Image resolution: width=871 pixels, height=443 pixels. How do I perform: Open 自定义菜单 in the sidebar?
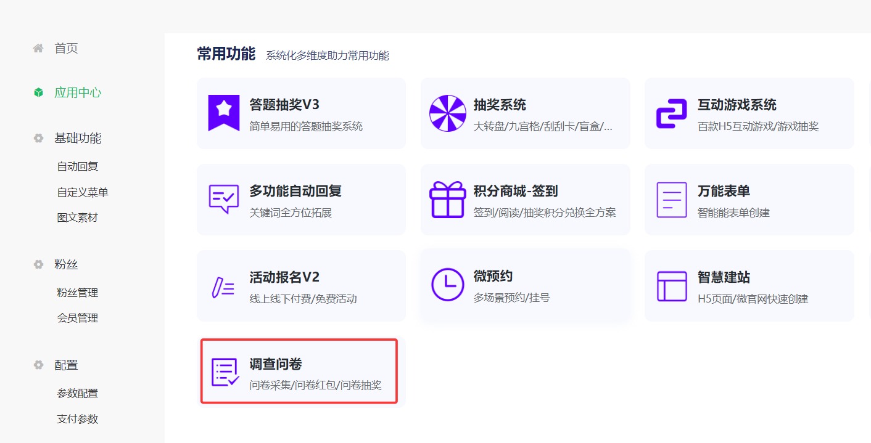[x=83, y=192]
